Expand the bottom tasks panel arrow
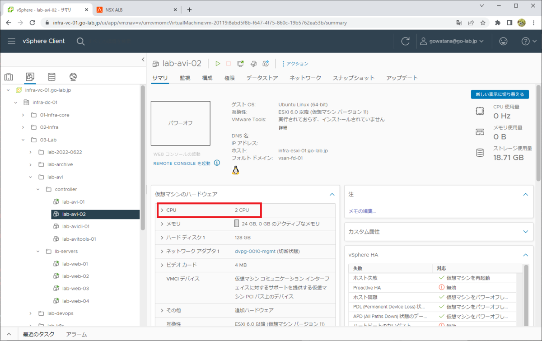542x341 pixels. click(9, 334)
